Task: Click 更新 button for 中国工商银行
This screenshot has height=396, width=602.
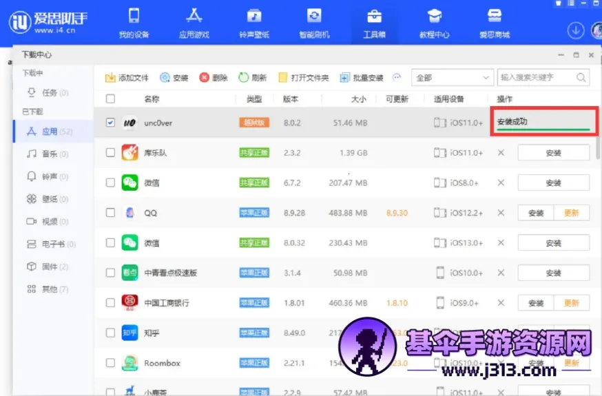Action: (x=571, y=303)
